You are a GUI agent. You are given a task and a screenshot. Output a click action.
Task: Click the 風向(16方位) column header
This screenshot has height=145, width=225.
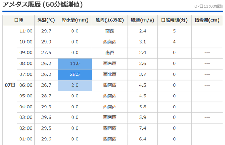110,20
